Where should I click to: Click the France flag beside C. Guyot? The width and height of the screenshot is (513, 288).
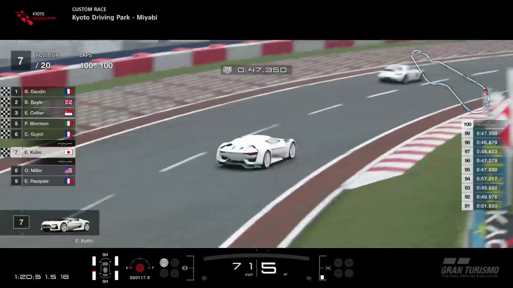click(x=69, y=134)
